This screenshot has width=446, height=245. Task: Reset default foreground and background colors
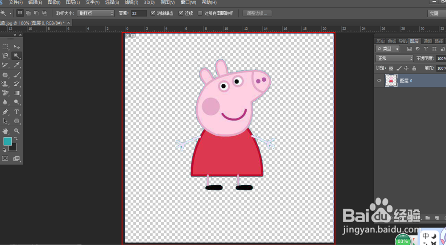click(x=4, y=150)
